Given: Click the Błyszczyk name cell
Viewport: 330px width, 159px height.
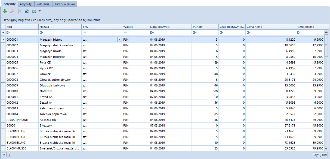Looking at the screenshot, I should click(60, 125).
